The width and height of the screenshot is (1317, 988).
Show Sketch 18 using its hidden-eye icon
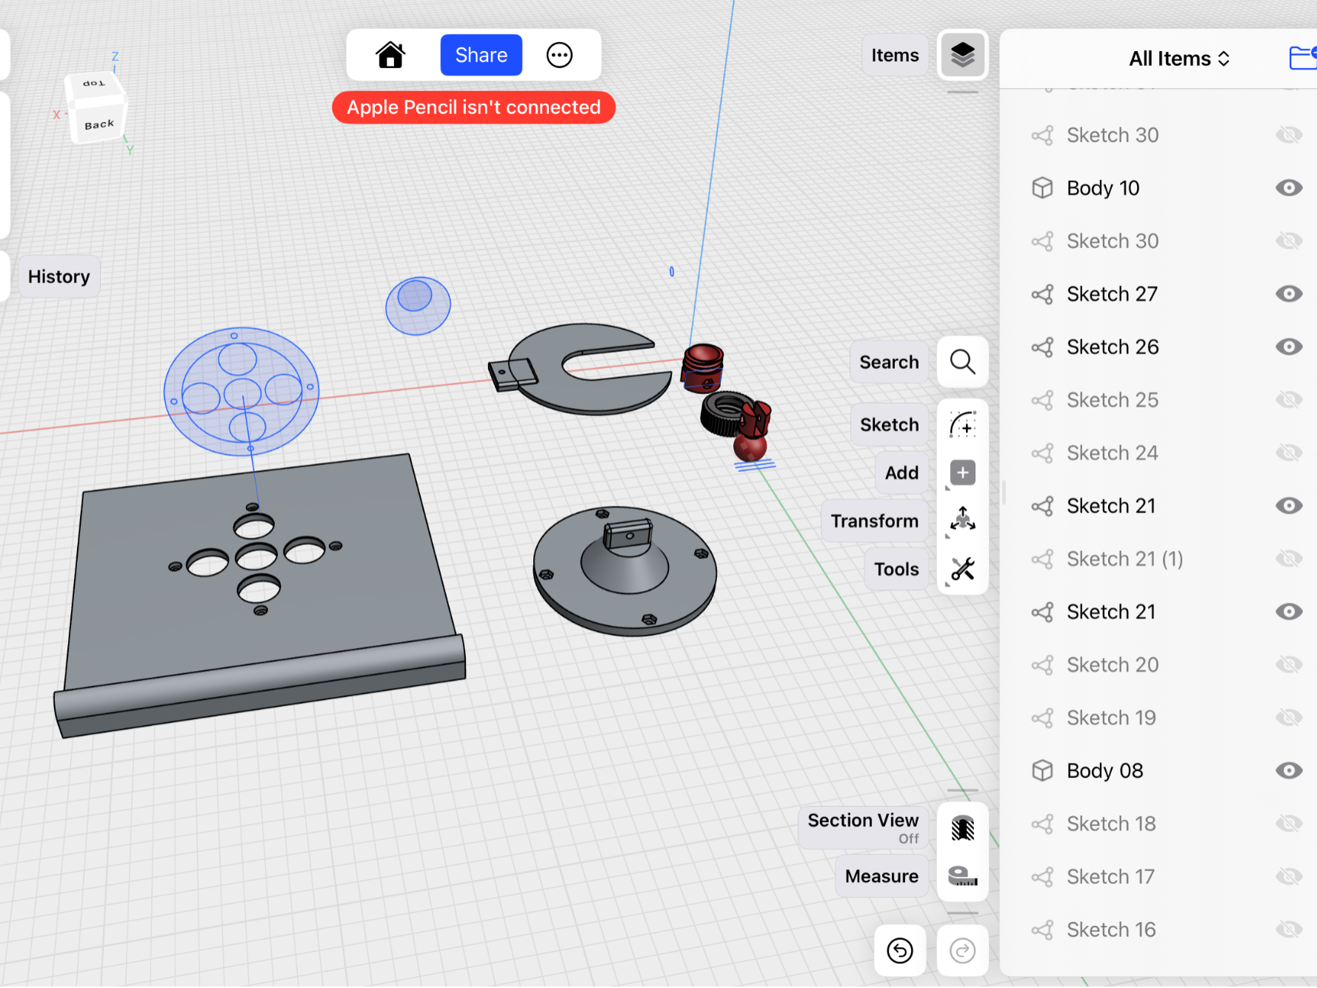1289,824
